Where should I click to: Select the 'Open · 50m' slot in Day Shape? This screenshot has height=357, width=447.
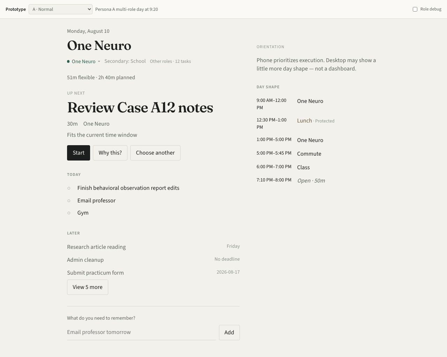click(311, 181)
